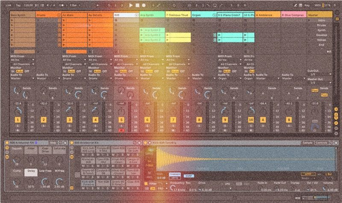
Task: Select the Ac Main track header
Action: 74,15
